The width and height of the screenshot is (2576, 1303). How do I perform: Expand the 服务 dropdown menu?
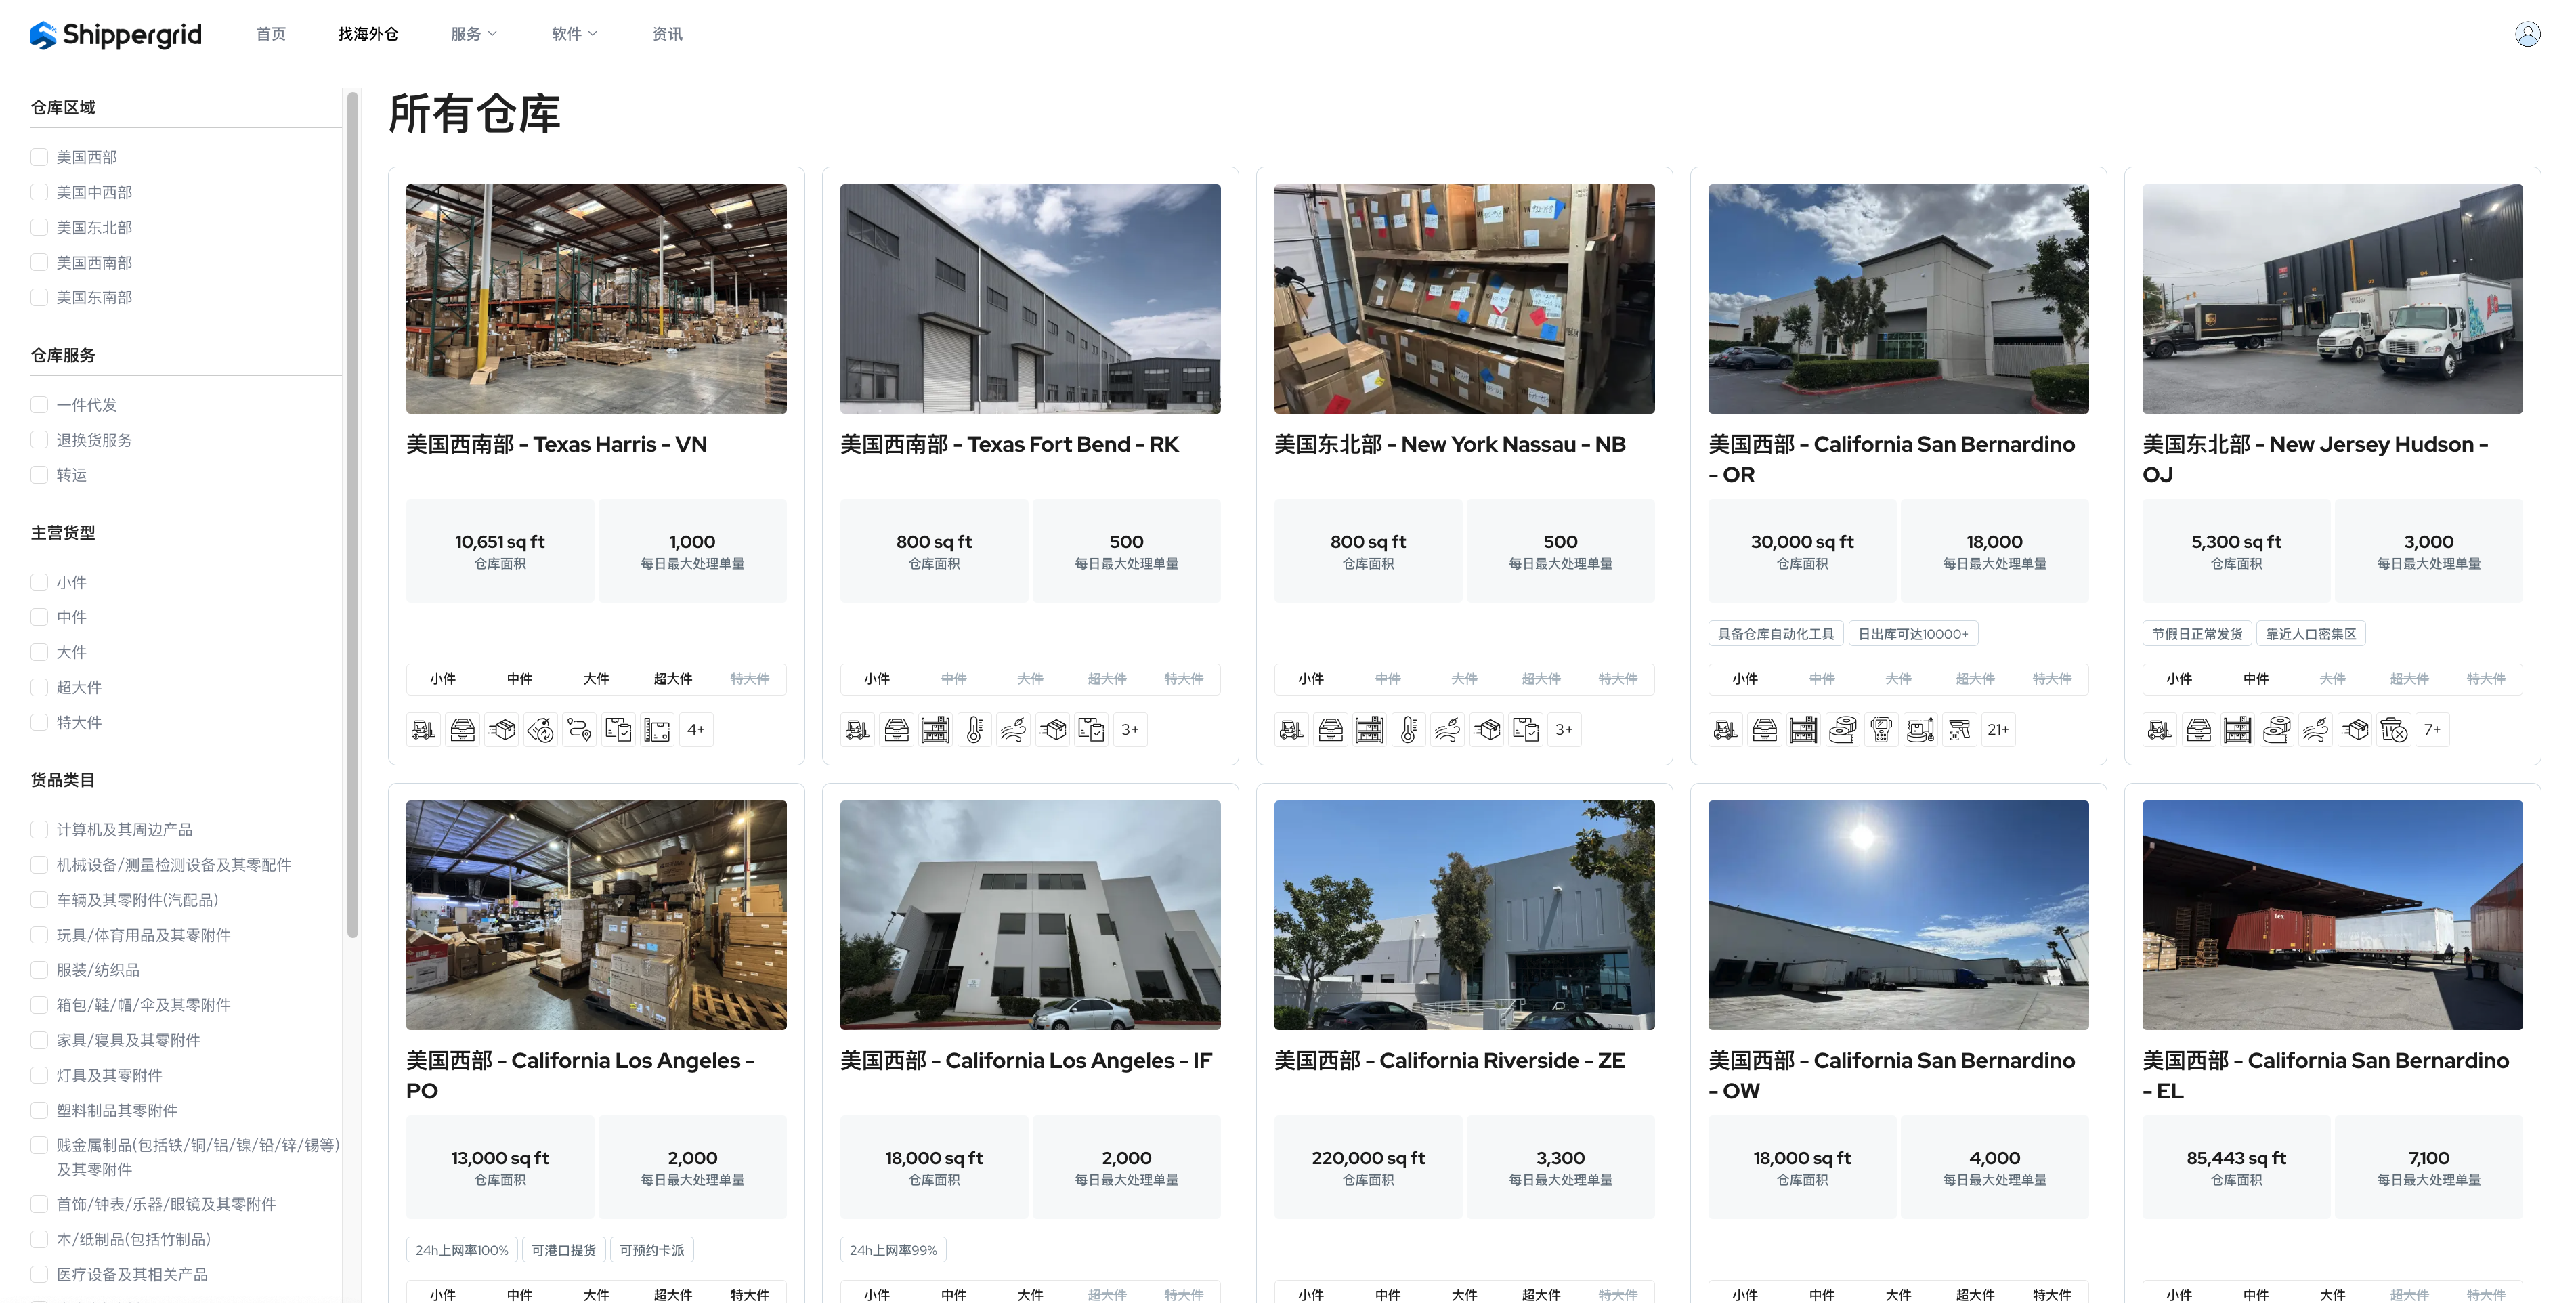point(473,34)
